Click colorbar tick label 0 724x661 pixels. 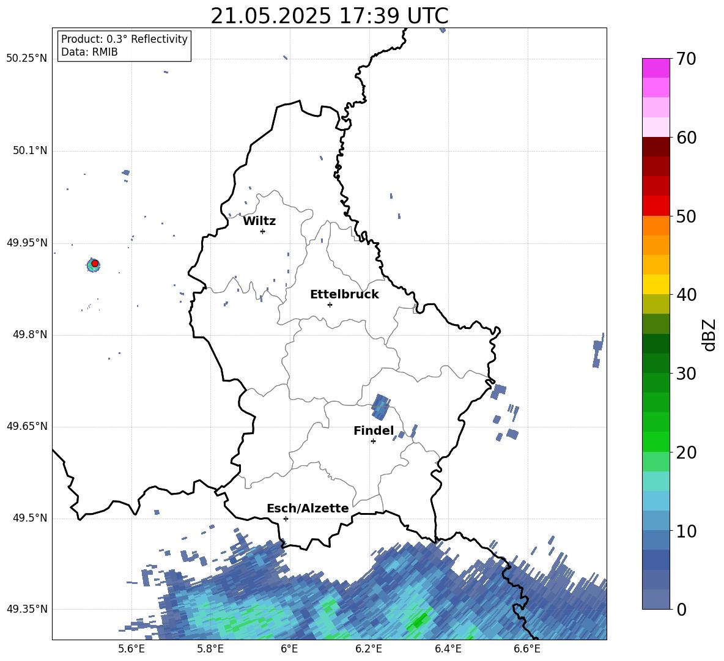pyautogui.click(x=681, y=609)
